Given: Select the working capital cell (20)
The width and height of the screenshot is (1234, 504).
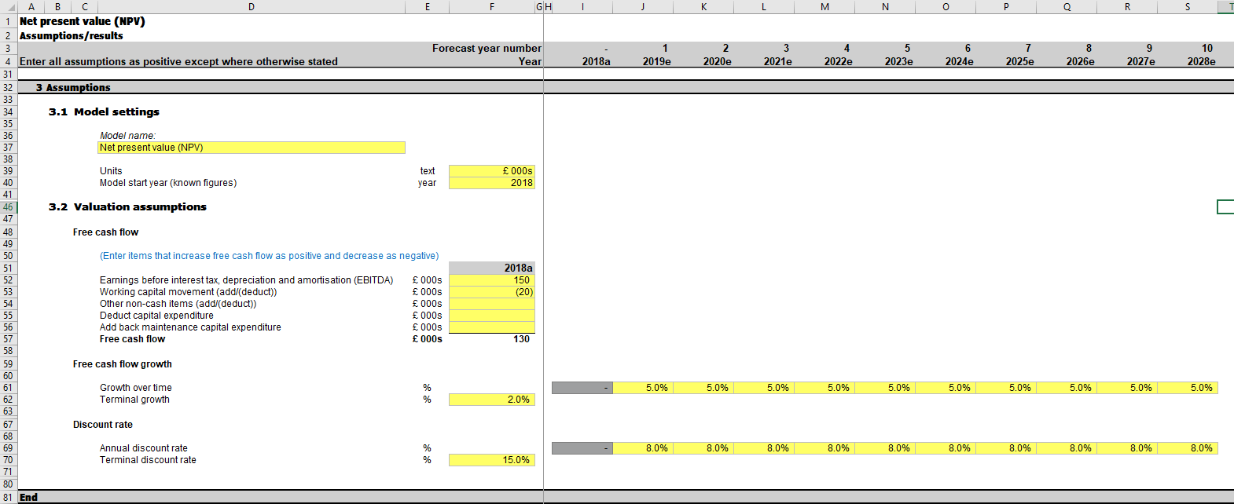Looking at the screenshot, I should click(492, 292).
